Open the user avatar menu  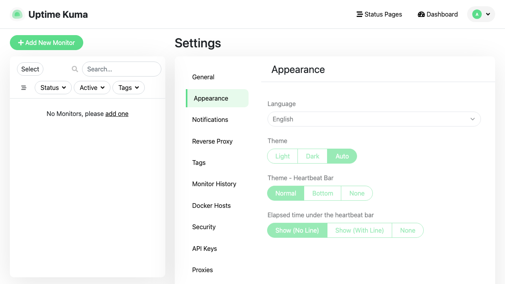481,14
